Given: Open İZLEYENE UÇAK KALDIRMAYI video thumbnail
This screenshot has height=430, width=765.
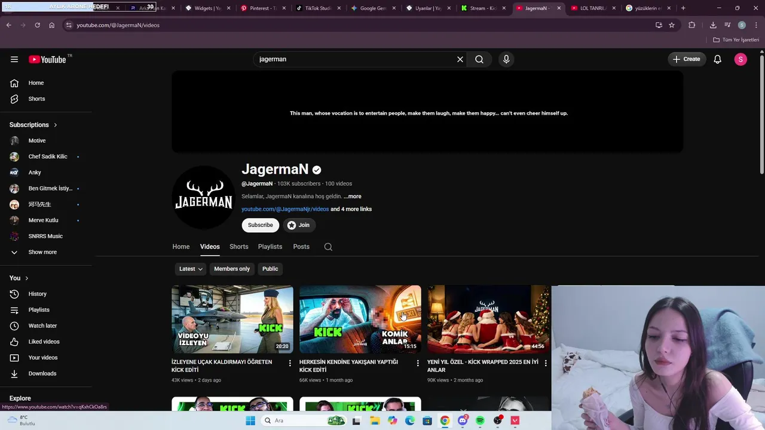Looking at the screenshot, I should point(232,320).
